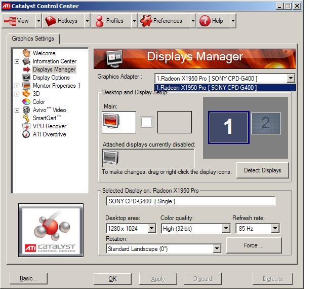Image resolution: width=324 pixels, height=289 pixels.
Task: Expand the Information Center tree node
Action: pos(17,61)
